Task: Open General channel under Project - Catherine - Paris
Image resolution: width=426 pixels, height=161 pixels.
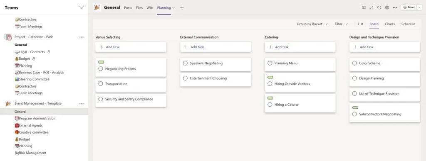Action: tap(21, 45)
